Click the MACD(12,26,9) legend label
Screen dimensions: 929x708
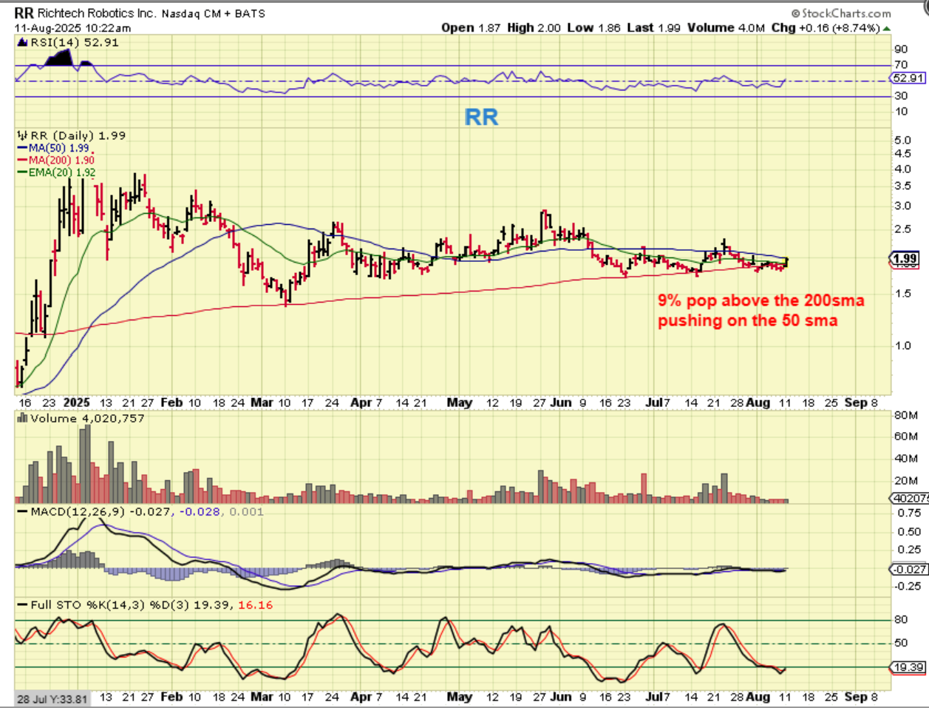click(x=78, y=512)
